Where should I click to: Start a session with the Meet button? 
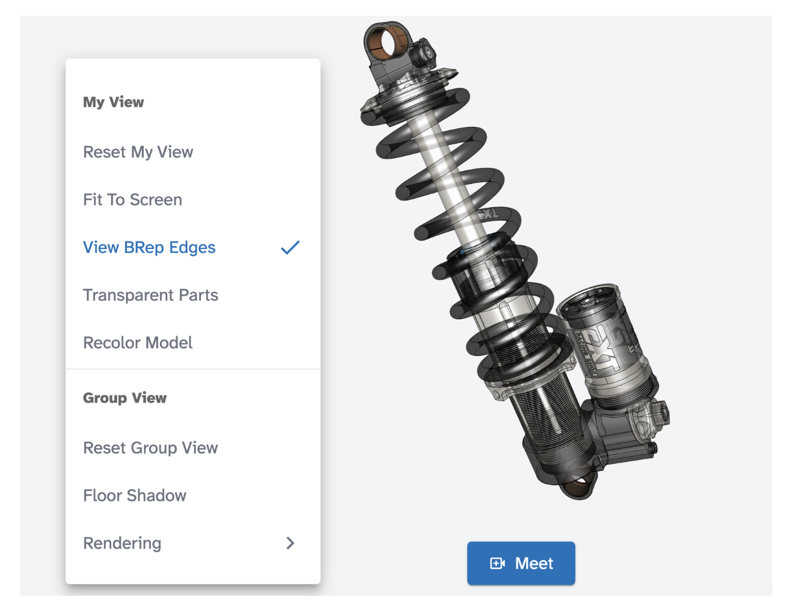click(521, 563)
